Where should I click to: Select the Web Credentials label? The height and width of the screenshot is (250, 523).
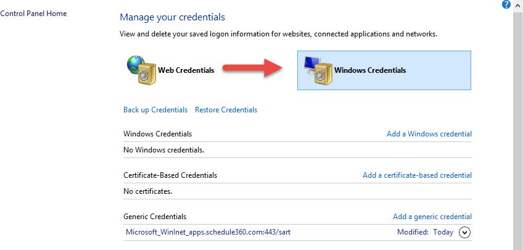(x=186, y=70)
